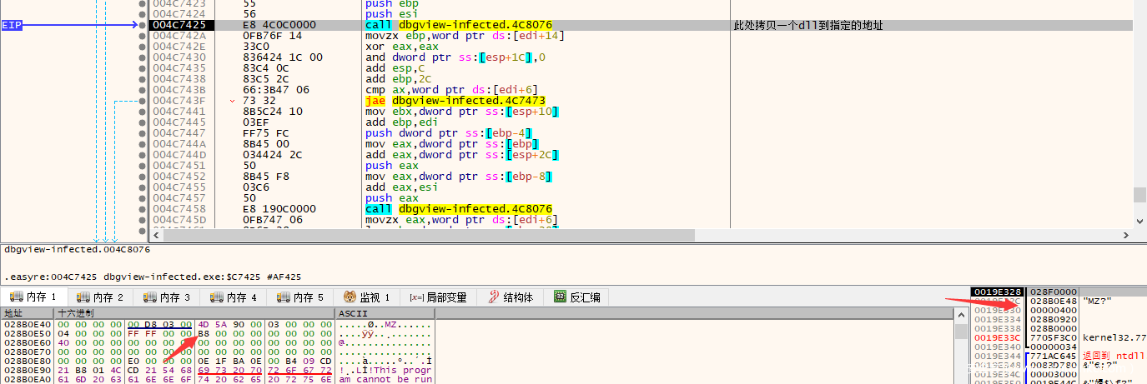Click the EIP register marker label
Screen dimensions: 1147x384
(x=12, y=26)
